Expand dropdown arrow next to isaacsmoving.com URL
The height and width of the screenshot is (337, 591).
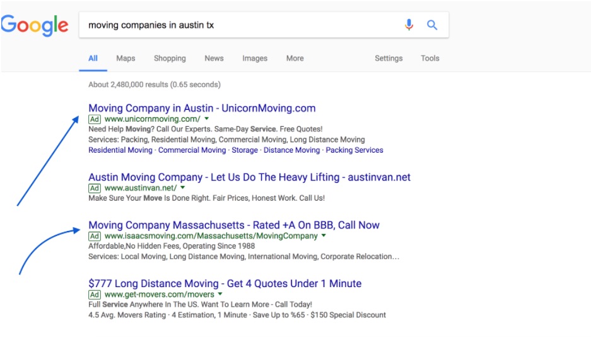pyautogui.click(x=324, y=235)
